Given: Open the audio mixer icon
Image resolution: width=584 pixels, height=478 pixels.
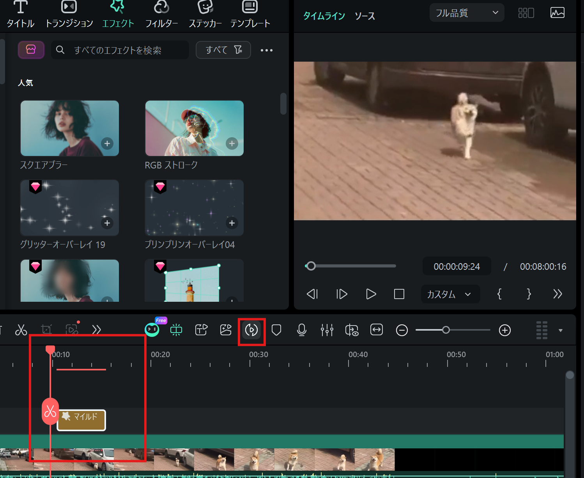Looking at the screenshot, I should tap(327, 330).
